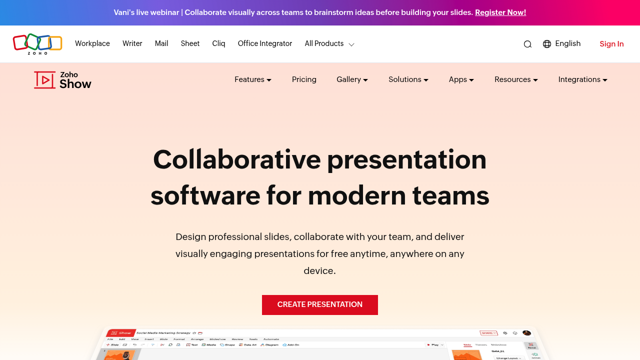640x360 pixels.
Task: Insert a Shape from the toolbar
Action: click(x=228, y=344)
